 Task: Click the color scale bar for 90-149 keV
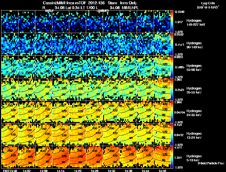tap(172, 44)
